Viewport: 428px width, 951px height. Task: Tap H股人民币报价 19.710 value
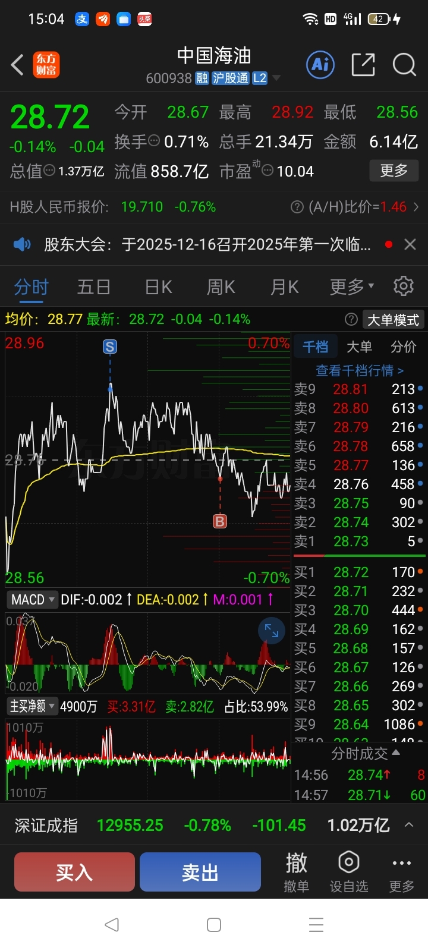click(141, 207)
